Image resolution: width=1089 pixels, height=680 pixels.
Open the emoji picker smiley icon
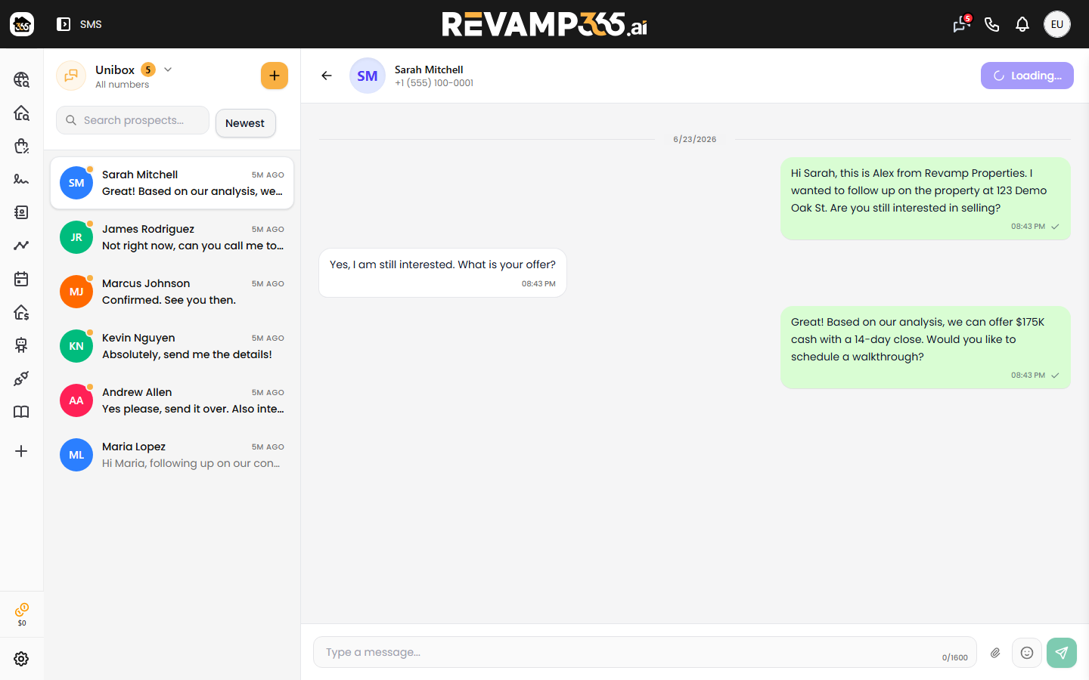(1027, 653)
